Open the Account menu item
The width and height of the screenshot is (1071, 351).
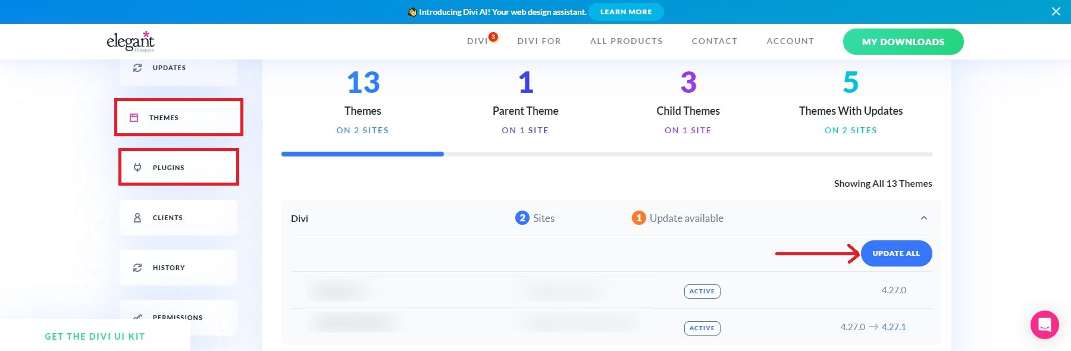[x=790, y=41]
